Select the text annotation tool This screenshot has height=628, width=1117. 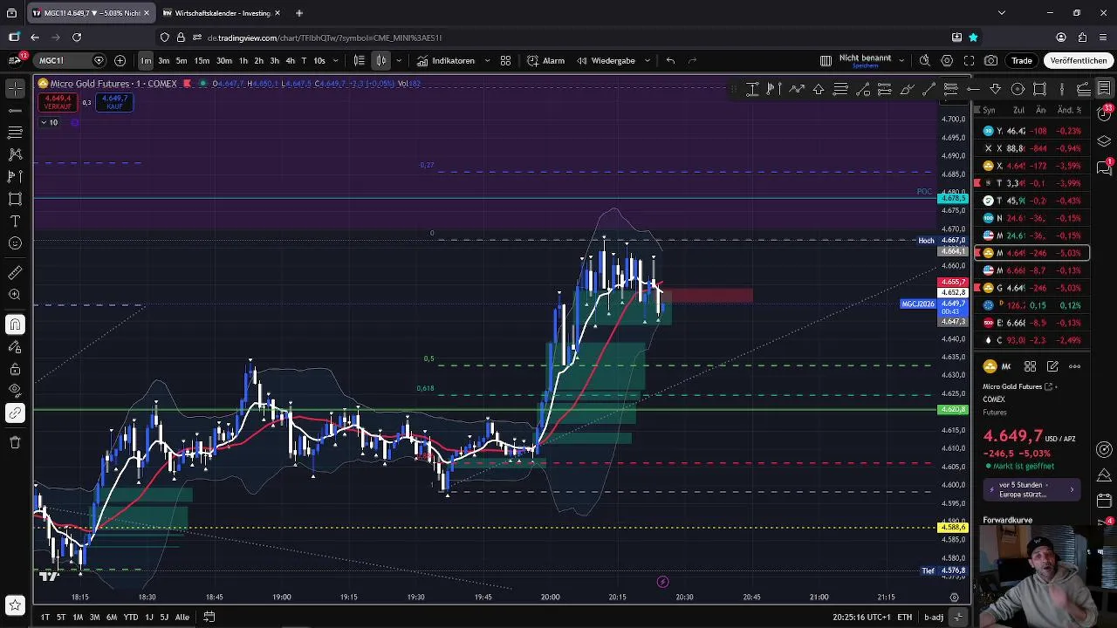tap(15, 222)
